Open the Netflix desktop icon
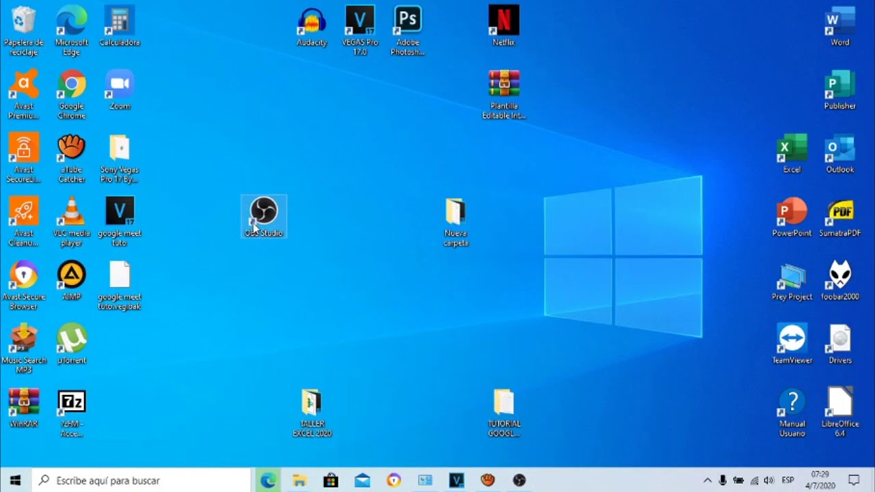 pyautogui.click(x=504, y=27)
